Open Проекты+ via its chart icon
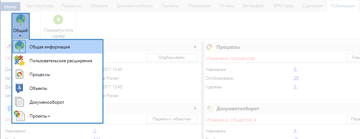The image size is (360, 139). [19, 116]
